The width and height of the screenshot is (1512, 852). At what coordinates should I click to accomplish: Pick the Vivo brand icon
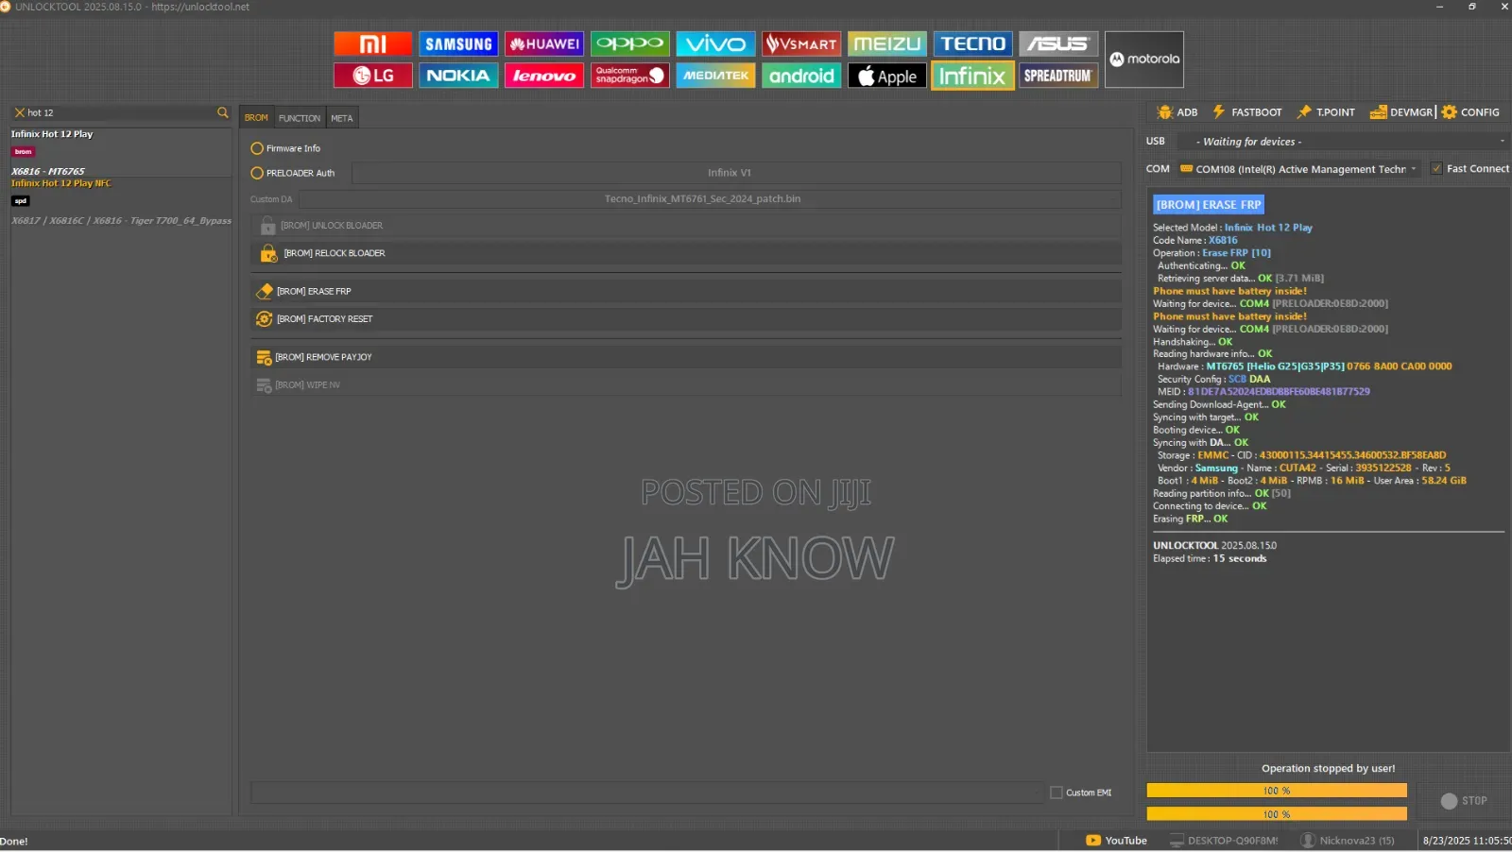[715, 43]
